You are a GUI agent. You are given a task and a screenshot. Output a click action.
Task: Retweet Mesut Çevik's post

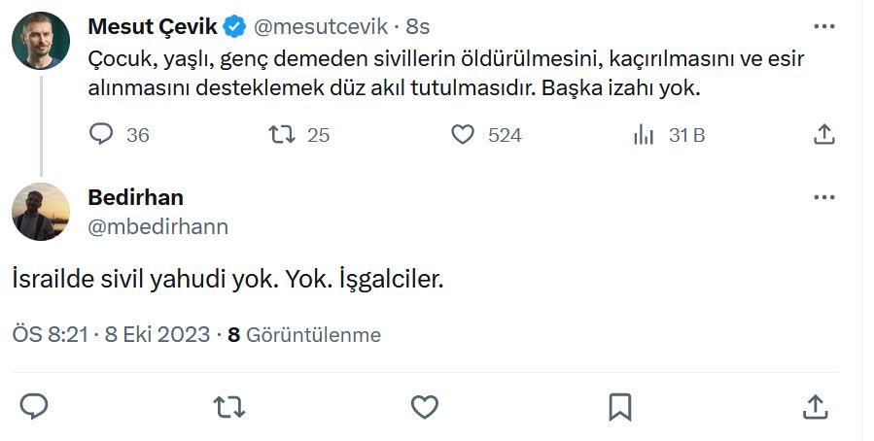pyautogui.click(x=281, y=135)
